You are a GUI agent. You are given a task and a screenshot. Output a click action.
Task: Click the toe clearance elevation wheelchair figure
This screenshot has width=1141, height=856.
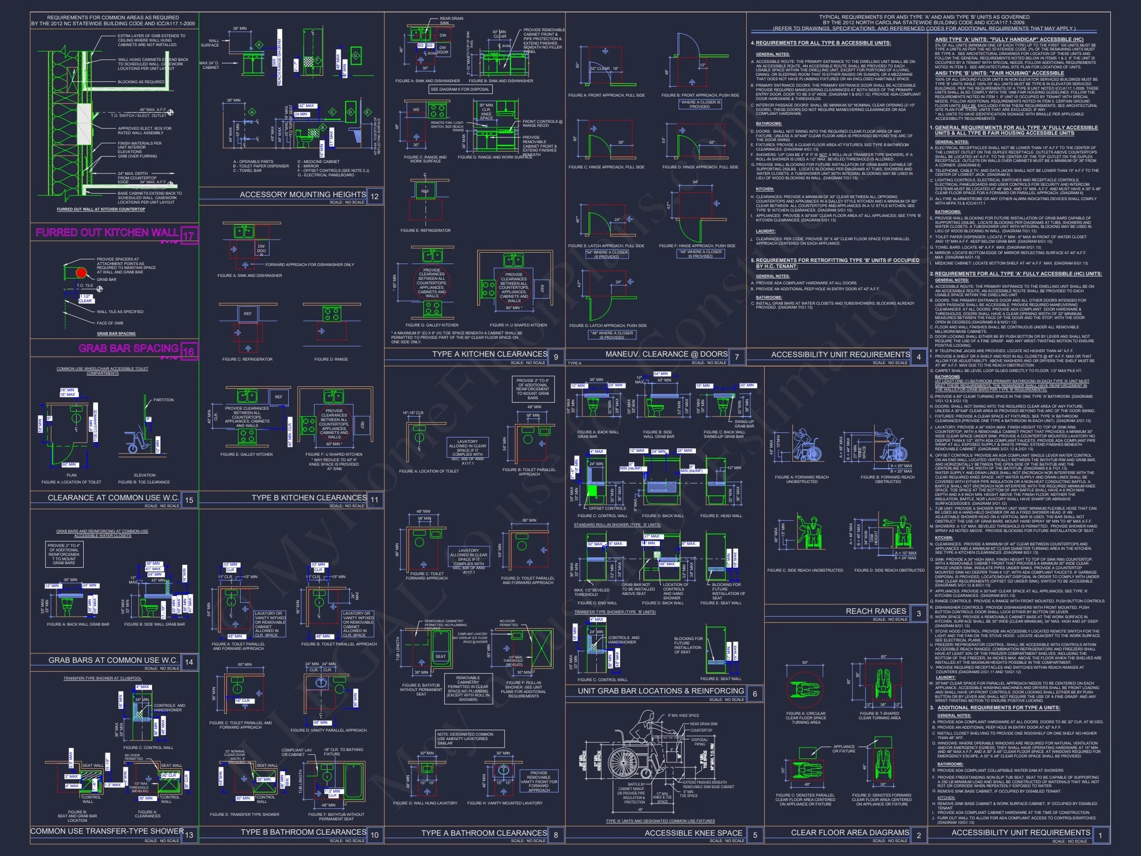click(x=135, y=441)
